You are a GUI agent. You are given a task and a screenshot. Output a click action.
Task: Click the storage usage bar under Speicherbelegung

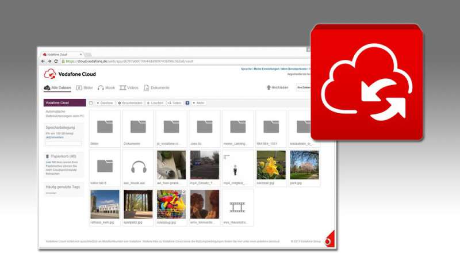[x=64, y=143]
